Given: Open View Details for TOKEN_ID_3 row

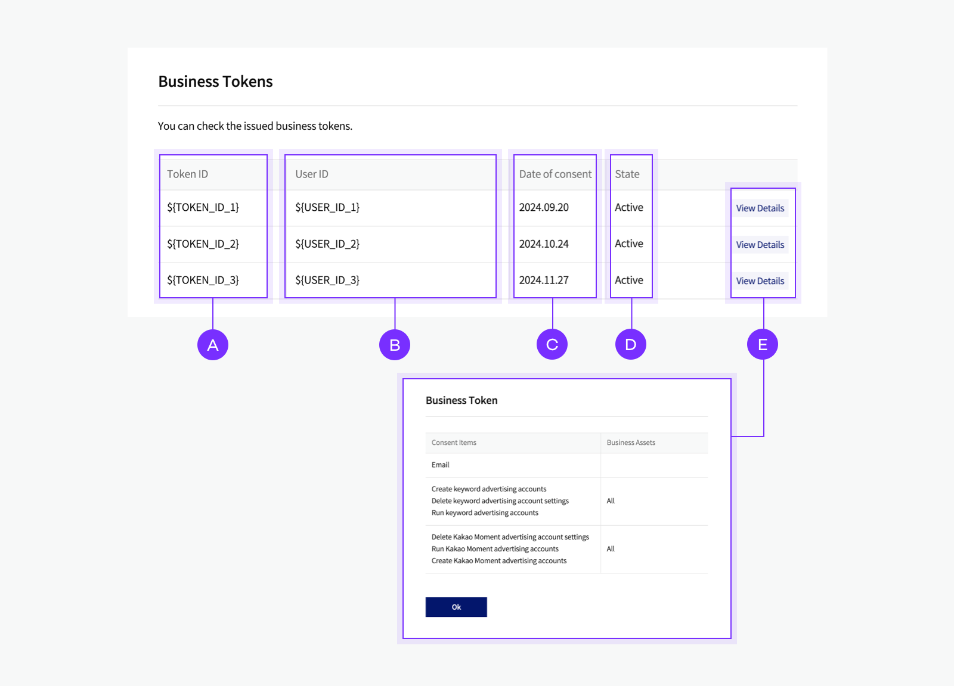Looking at the screenshot, I should pyautogui.click(x=760, y=281).
